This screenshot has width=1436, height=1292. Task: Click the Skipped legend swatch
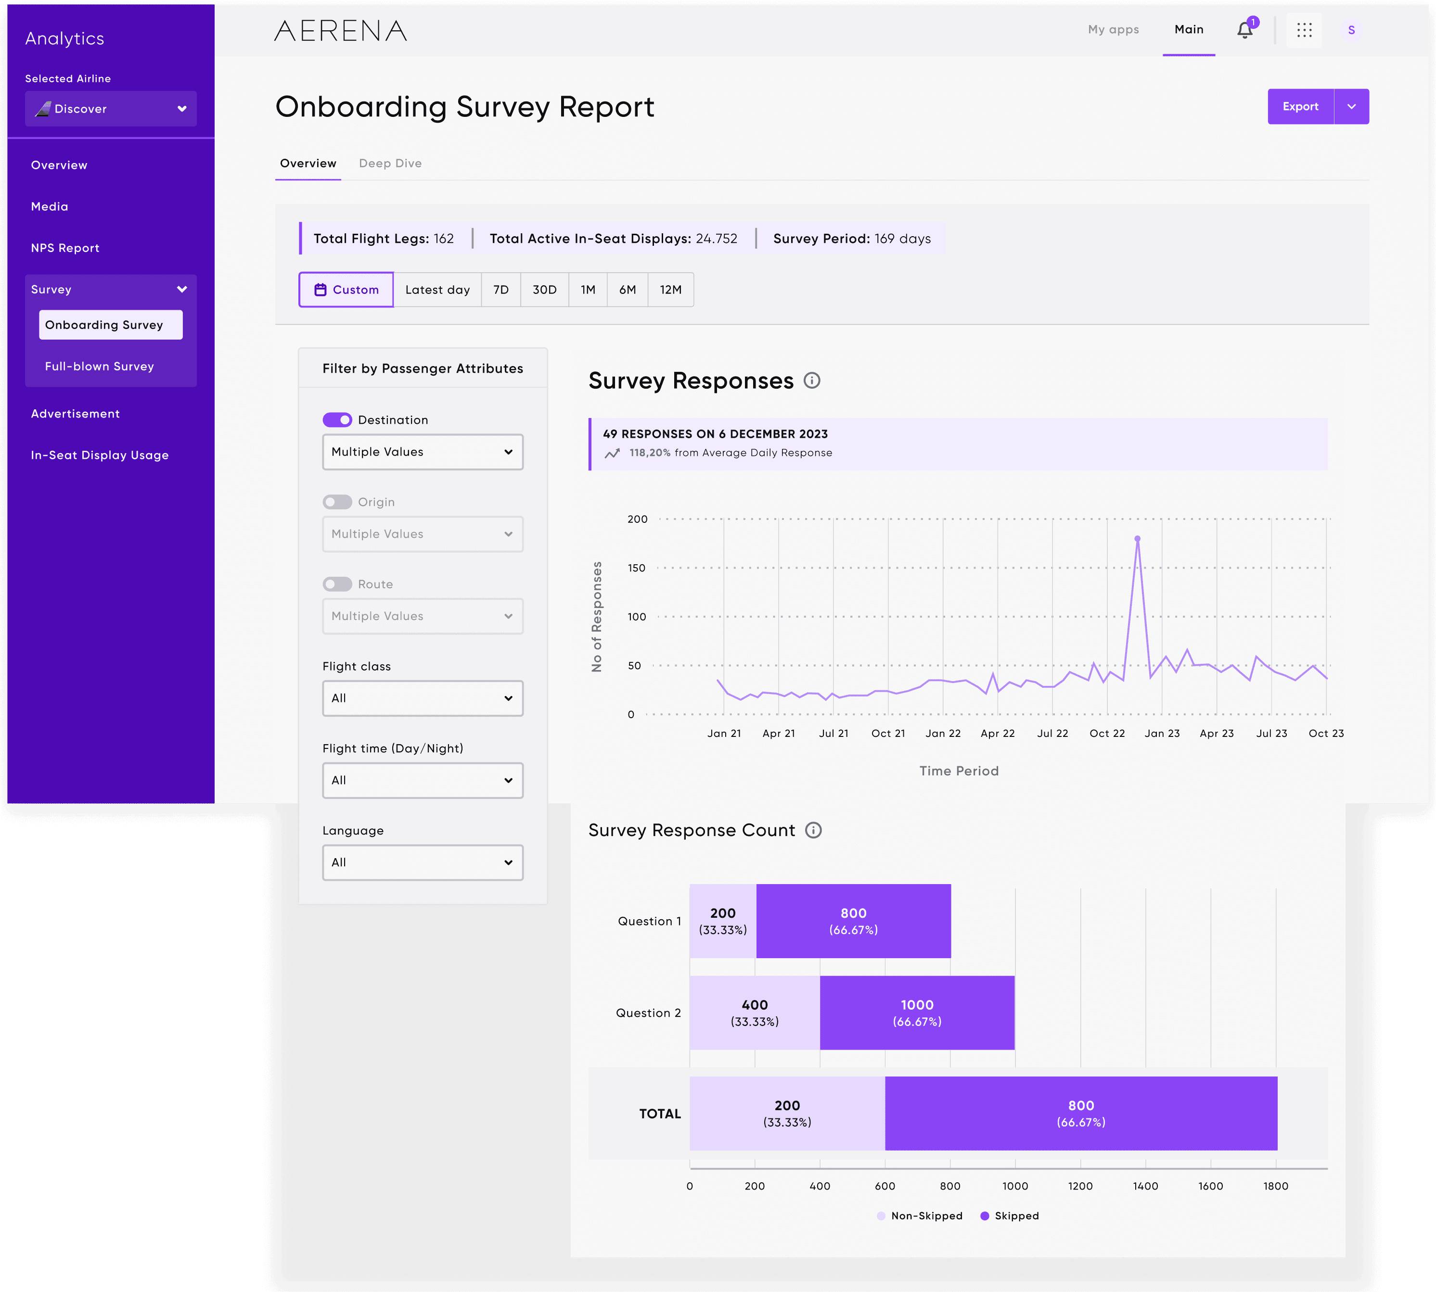pos(984,1216)
